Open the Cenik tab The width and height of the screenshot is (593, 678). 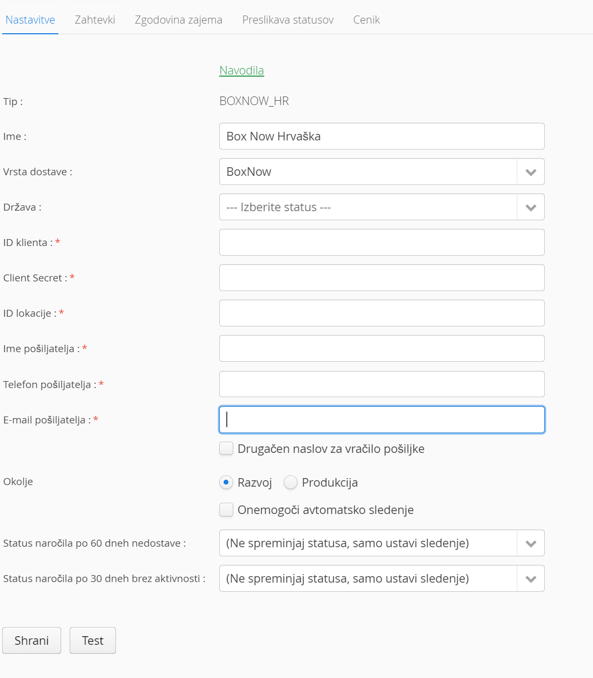pyautogui.click(x=366, y=20)
